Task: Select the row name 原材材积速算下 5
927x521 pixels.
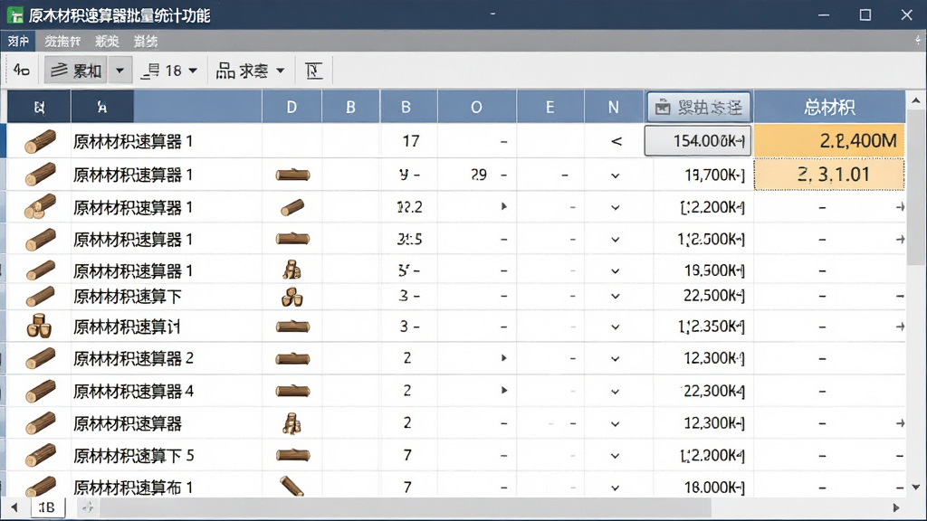Action: [134, 456]
